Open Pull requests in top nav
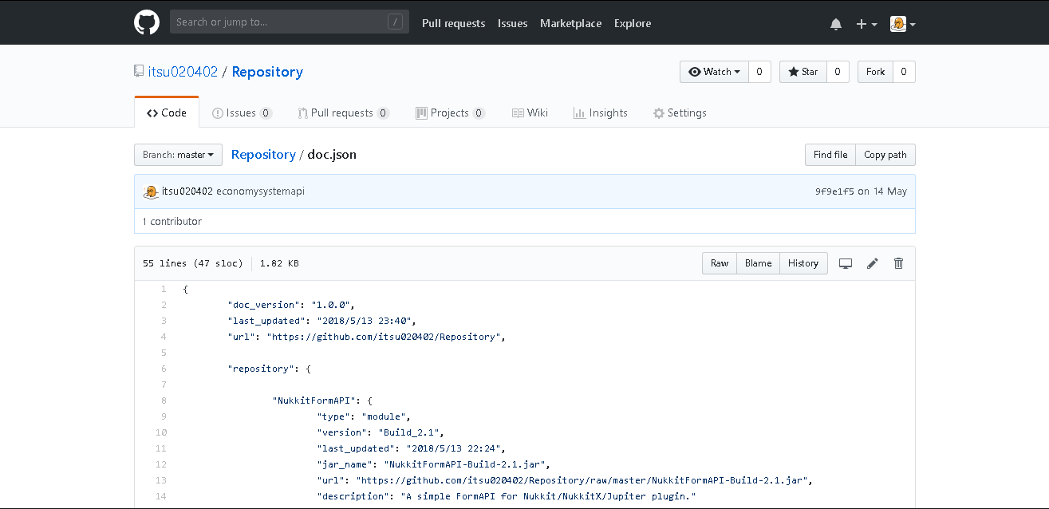The image size is (1049, 509). [453, 23]
